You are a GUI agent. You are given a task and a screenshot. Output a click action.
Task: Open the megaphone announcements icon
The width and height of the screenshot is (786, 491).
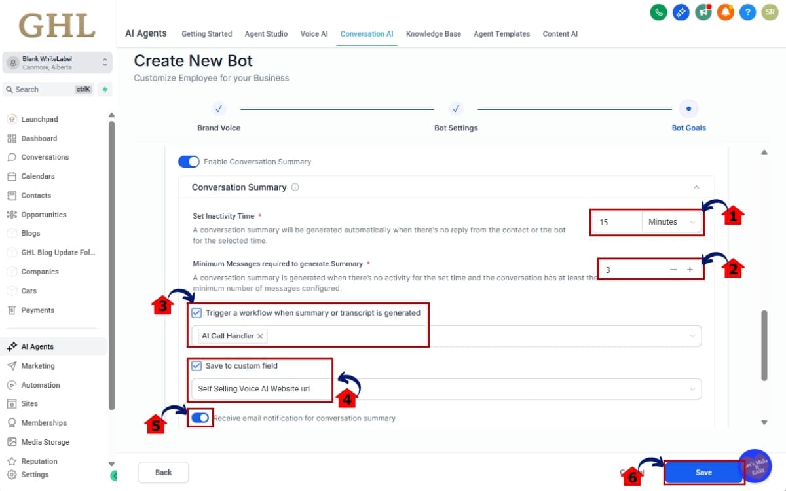[703, 12]
